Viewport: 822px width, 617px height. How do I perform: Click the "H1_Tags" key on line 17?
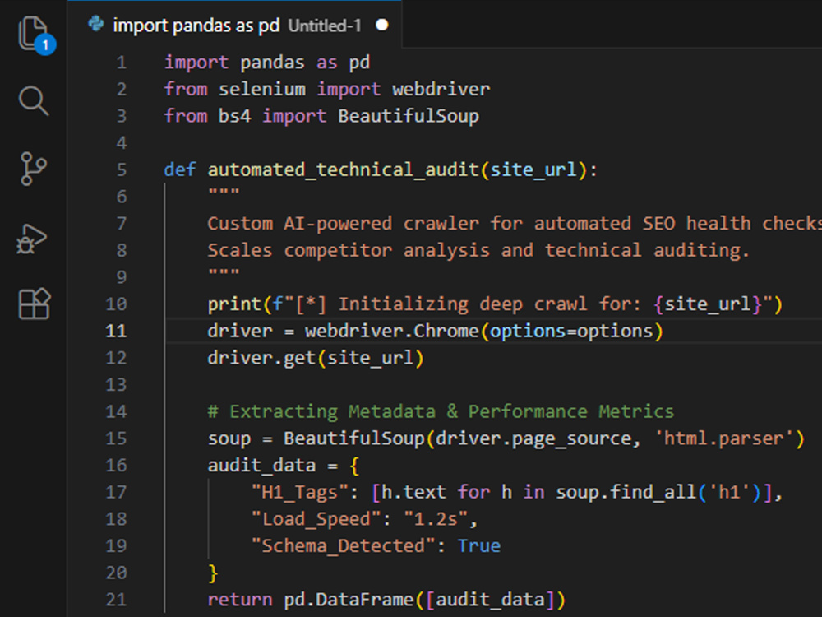(300, 492)
